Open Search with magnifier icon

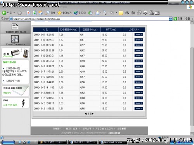(50, 13)
